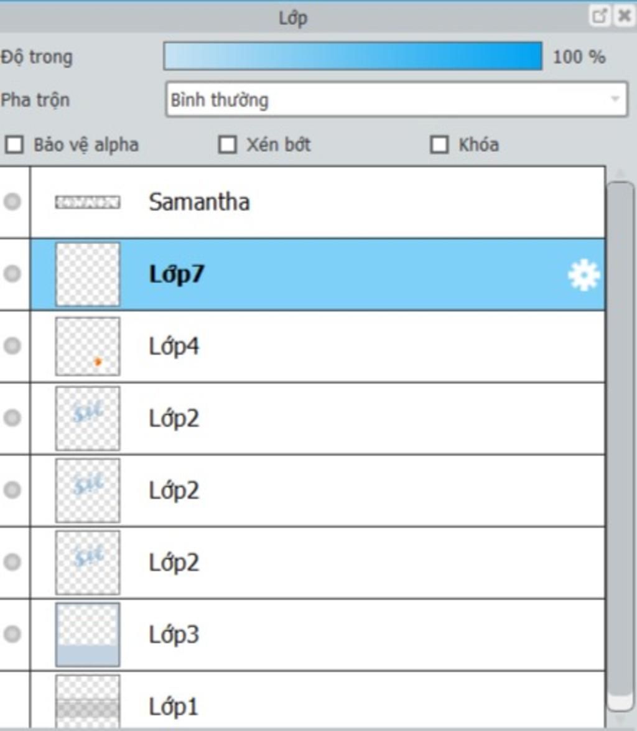Image resolution: width=637 pixels, height=731 pixels.
Task: Select the Lớp3 layer name
Action: coord(174,635)
